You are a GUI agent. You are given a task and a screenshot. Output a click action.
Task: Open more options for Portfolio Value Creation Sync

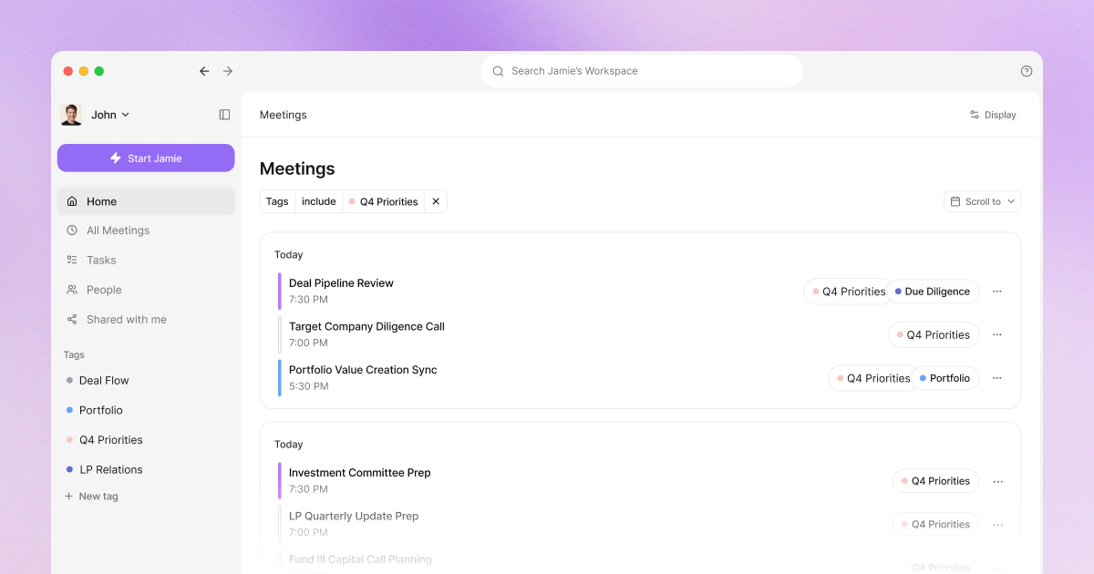997,378
